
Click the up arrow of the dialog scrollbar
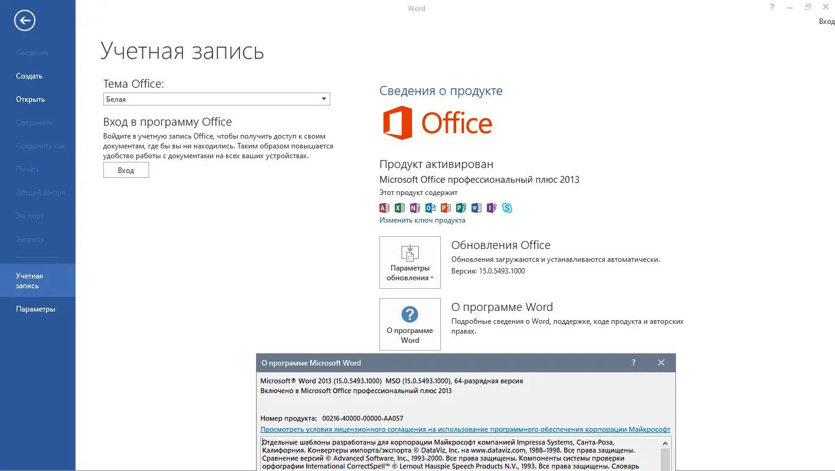(x=666, y=442)
